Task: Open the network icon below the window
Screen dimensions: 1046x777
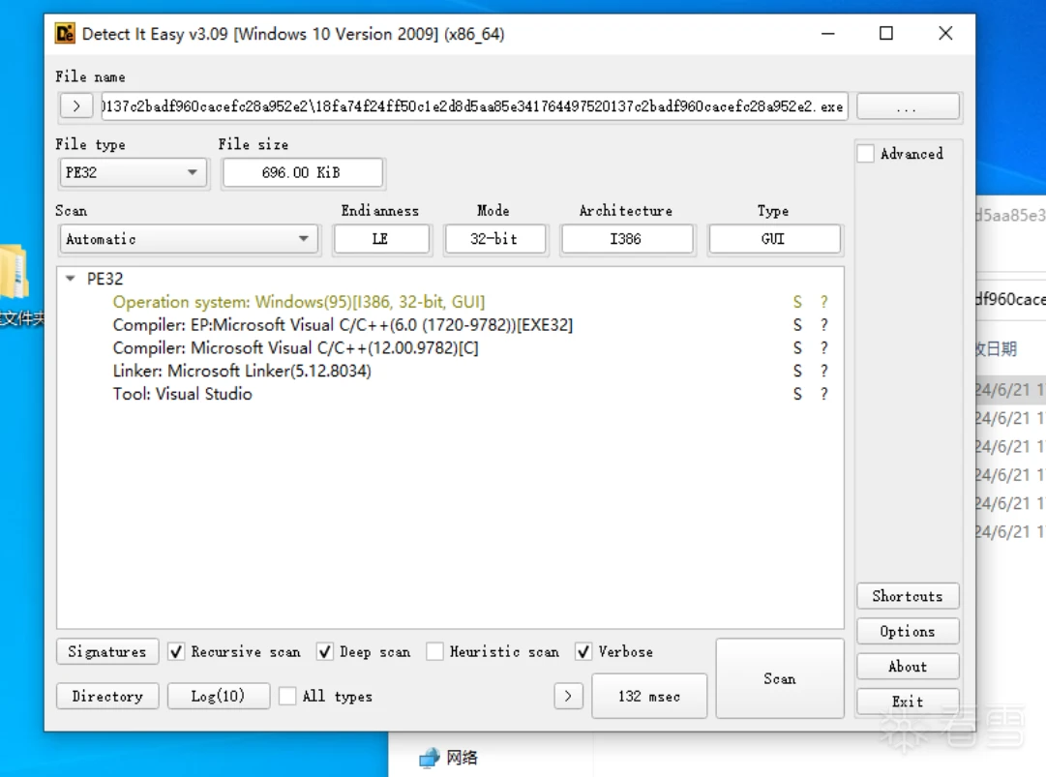Action: point(429,758)
